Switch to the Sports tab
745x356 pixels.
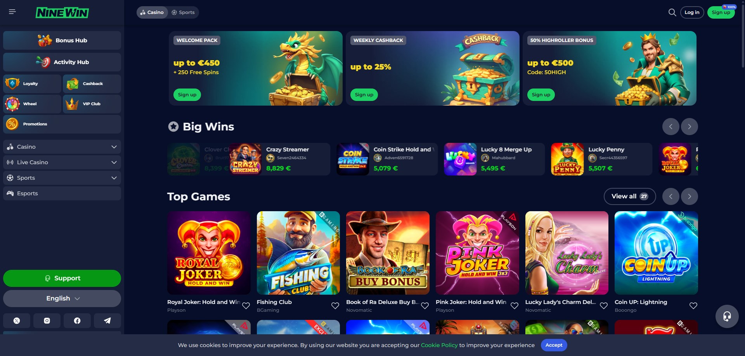183,12
